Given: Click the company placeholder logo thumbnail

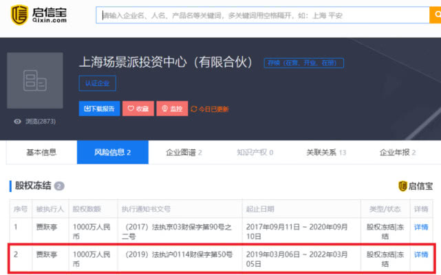Looking at the screenshot, I should pyautogui.click(x=35, y=80).
